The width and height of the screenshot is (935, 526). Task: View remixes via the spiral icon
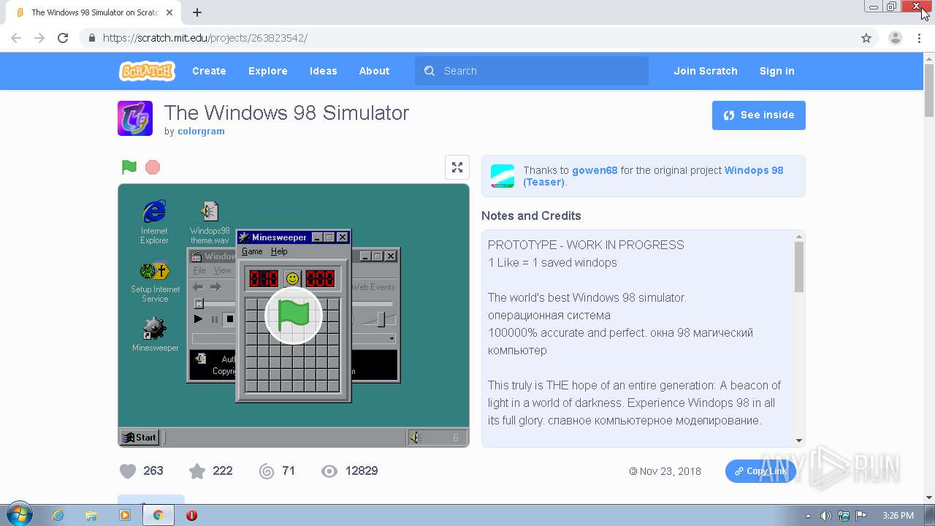tap(267, 471)
